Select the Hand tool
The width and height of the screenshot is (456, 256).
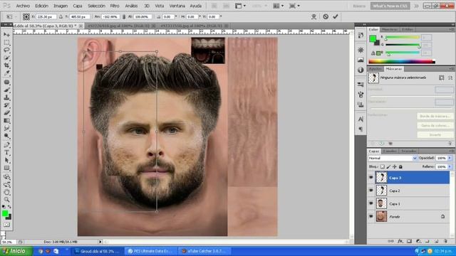(6, 192)
